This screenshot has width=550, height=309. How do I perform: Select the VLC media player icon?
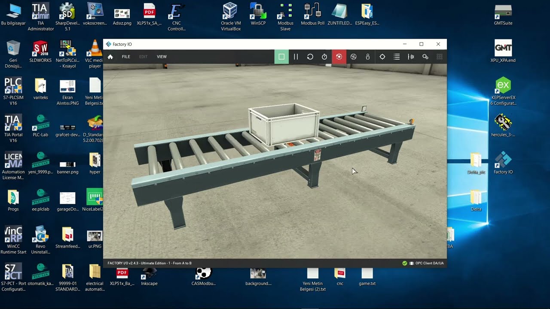pyautogui.click(x=95, y=54)
